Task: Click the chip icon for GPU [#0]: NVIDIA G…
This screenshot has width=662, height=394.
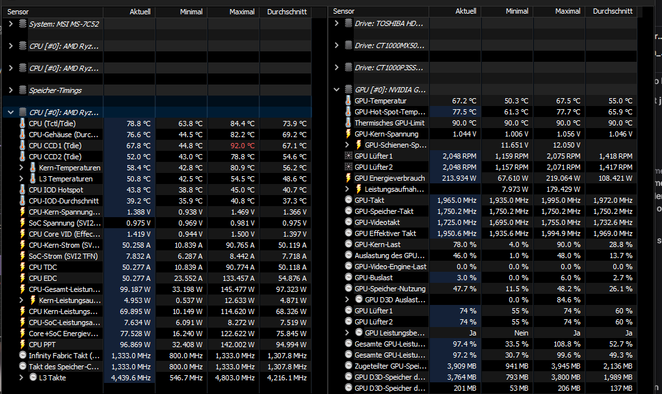Action: tap(349, 90)
